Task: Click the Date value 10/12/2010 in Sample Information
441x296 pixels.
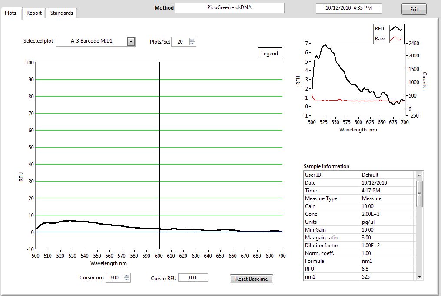Action: (375, 183)
